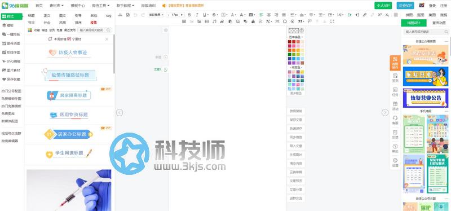
Task: Select the 正文 category tab
Action: tap(47, 16)
